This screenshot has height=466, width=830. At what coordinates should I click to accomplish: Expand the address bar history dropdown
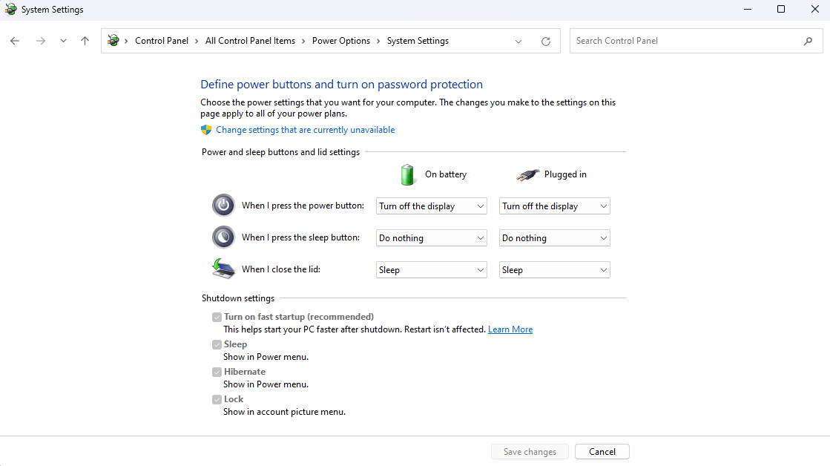pos(518,42)
